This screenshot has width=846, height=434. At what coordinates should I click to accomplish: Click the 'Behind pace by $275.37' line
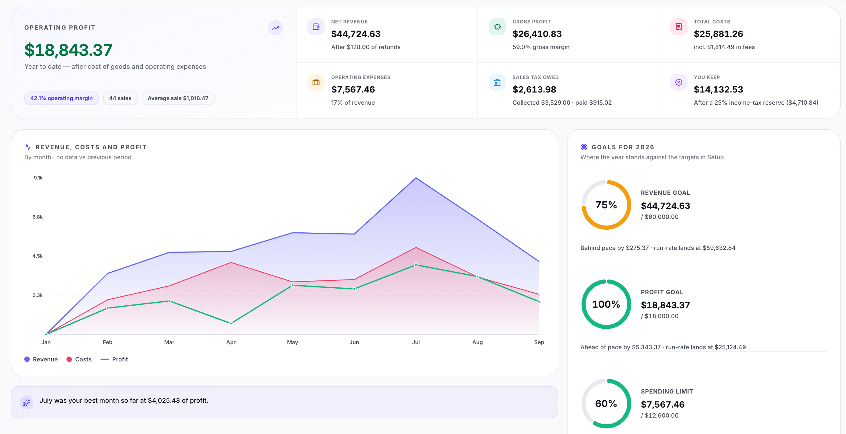click(658, 248)
